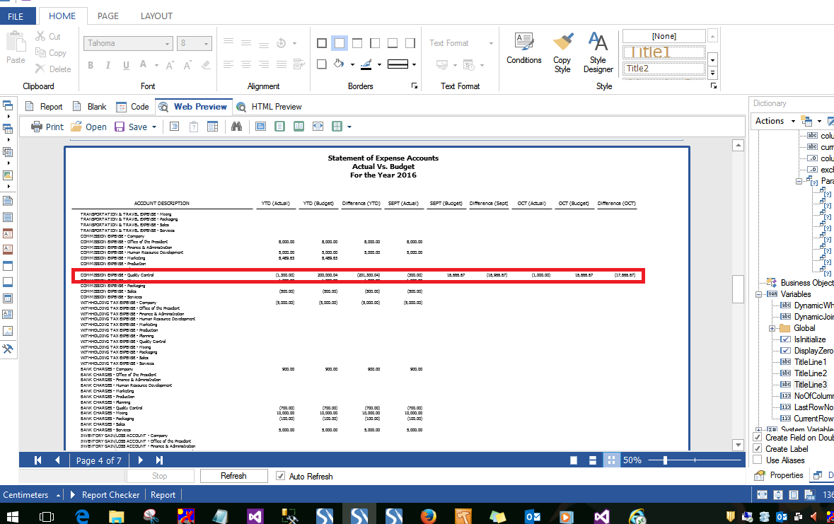Select the Title2 style
The width and height of the screenshot is (834, 524).
[x=664, y=68]
